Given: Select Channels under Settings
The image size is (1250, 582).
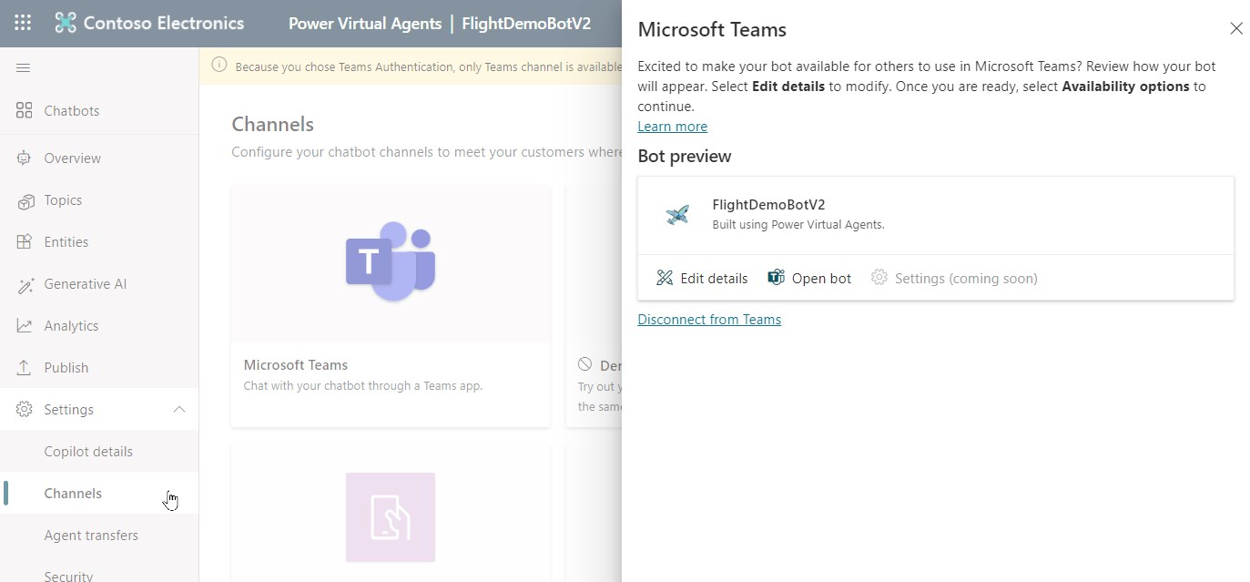Looking at the screenshot, I should 73,494.
